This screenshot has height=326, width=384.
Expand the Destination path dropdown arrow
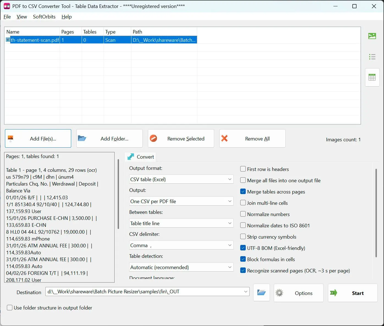tap(246, 291)
